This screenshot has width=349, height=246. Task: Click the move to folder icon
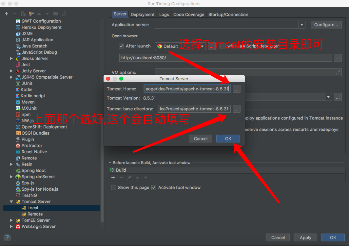coord(56,14)
